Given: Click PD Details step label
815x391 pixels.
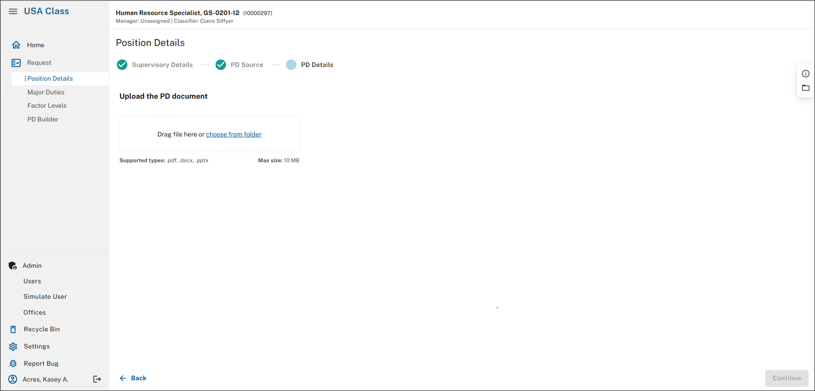Looking at the screenshot, I should 317,65.
